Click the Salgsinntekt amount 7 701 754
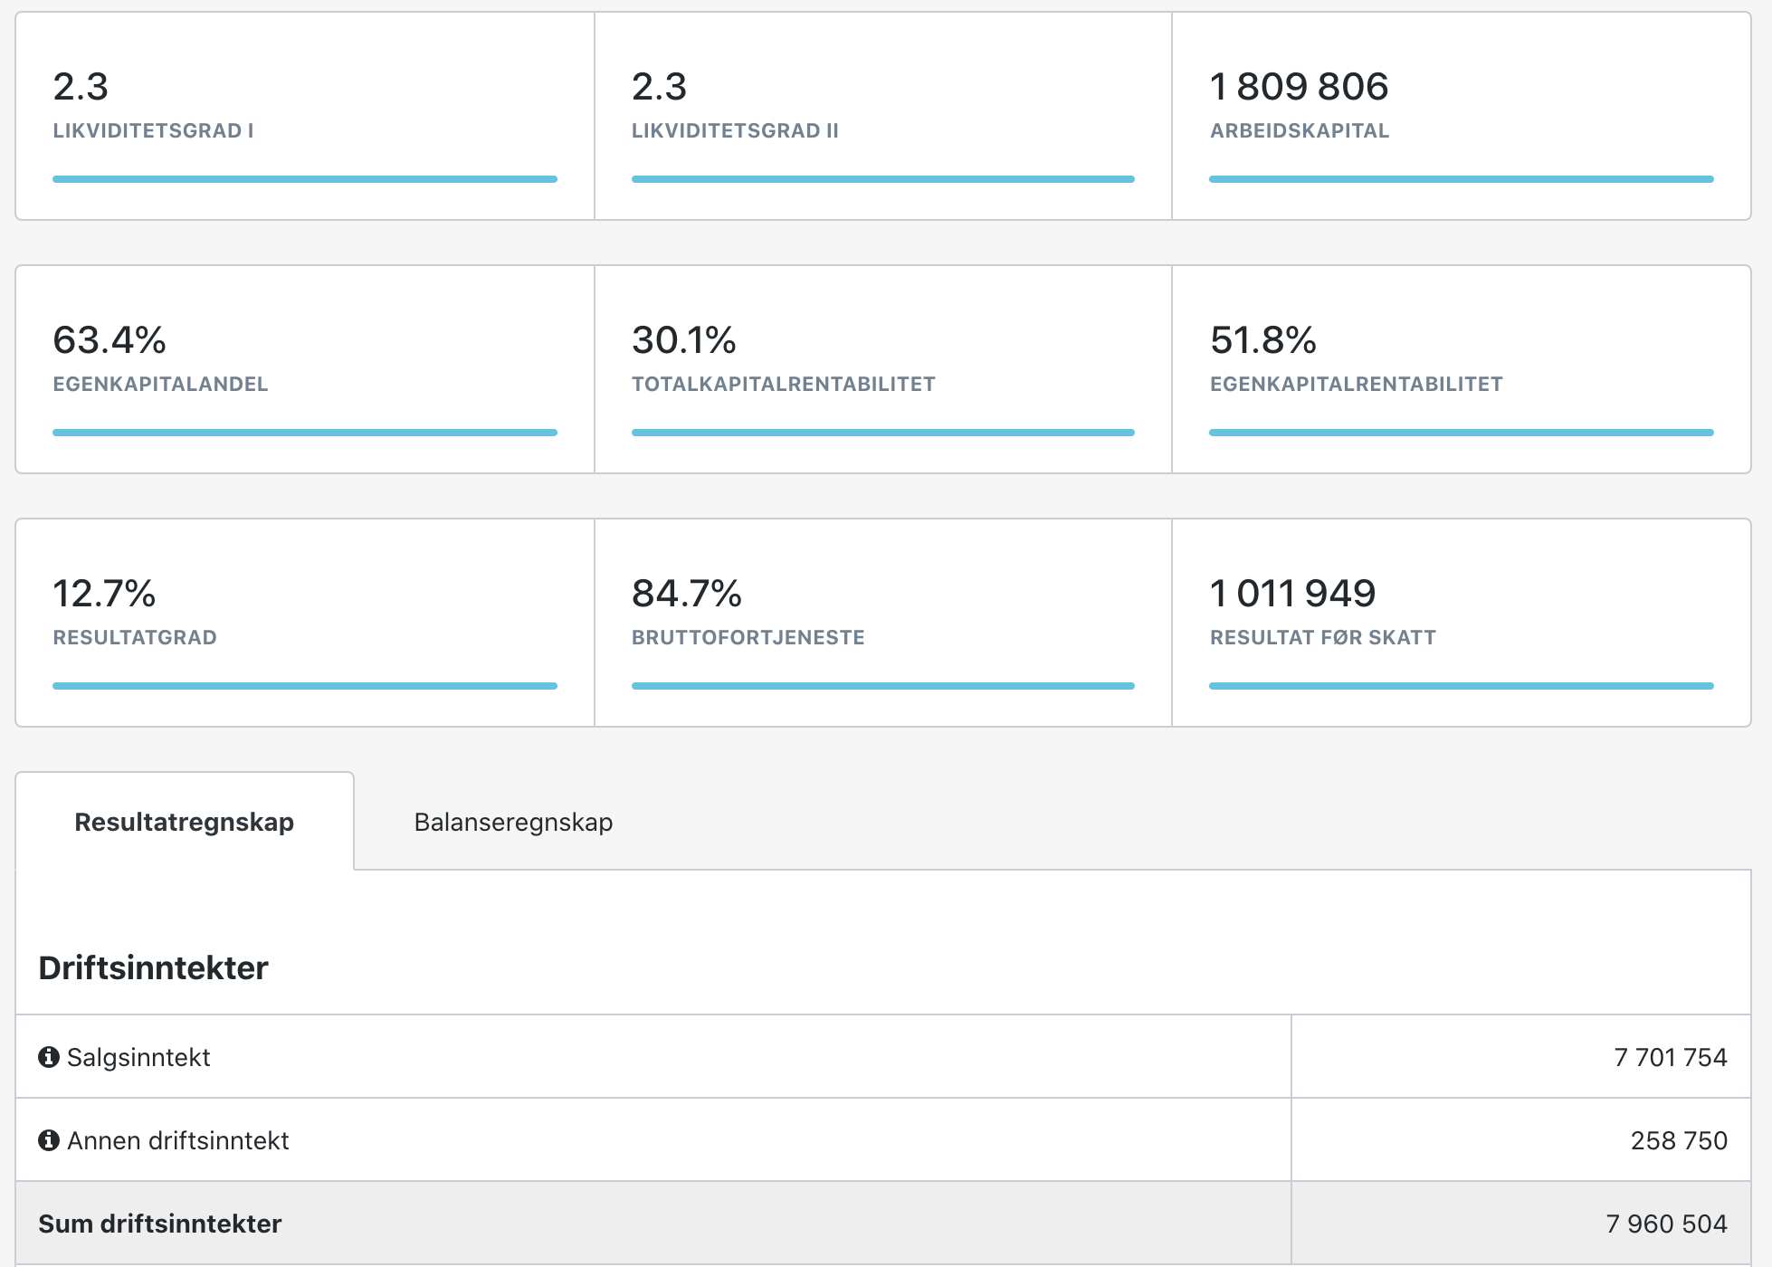Screen dimensions: 1772x1267 1670,1057
